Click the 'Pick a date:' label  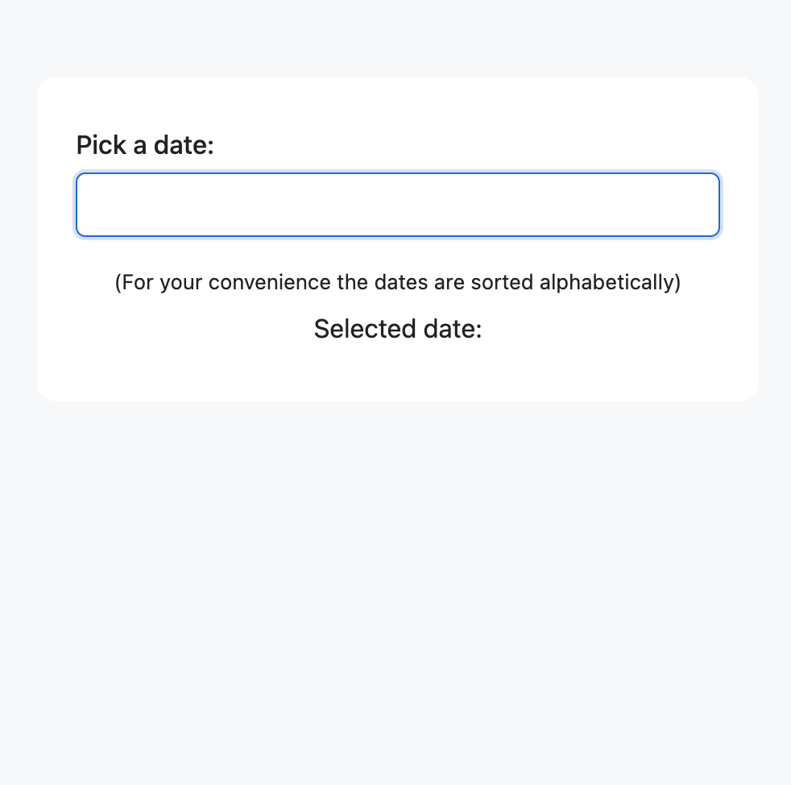[x=144, y=145]
